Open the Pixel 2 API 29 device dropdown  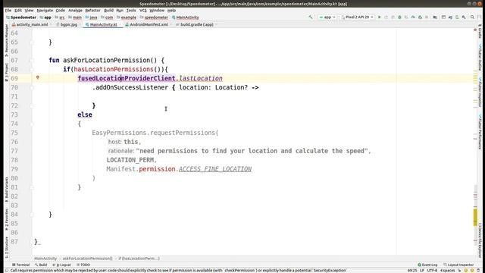357,17
